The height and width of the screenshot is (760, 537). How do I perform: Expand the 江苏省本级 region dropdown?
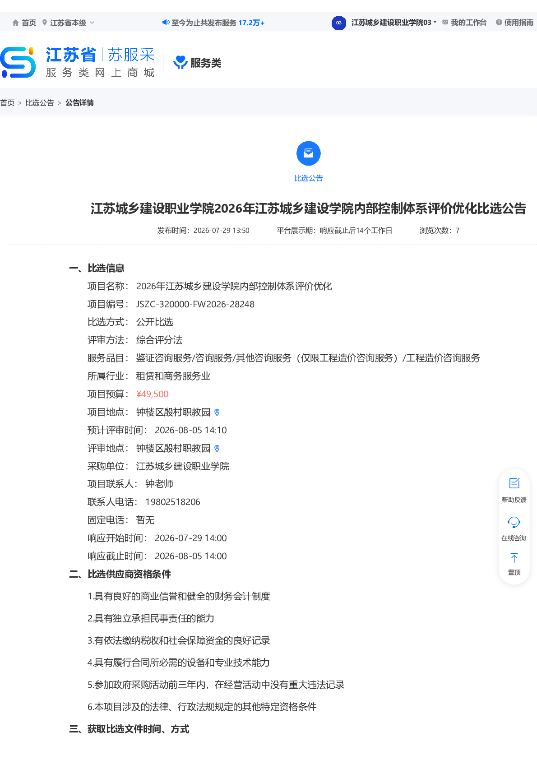pos(92,23)
